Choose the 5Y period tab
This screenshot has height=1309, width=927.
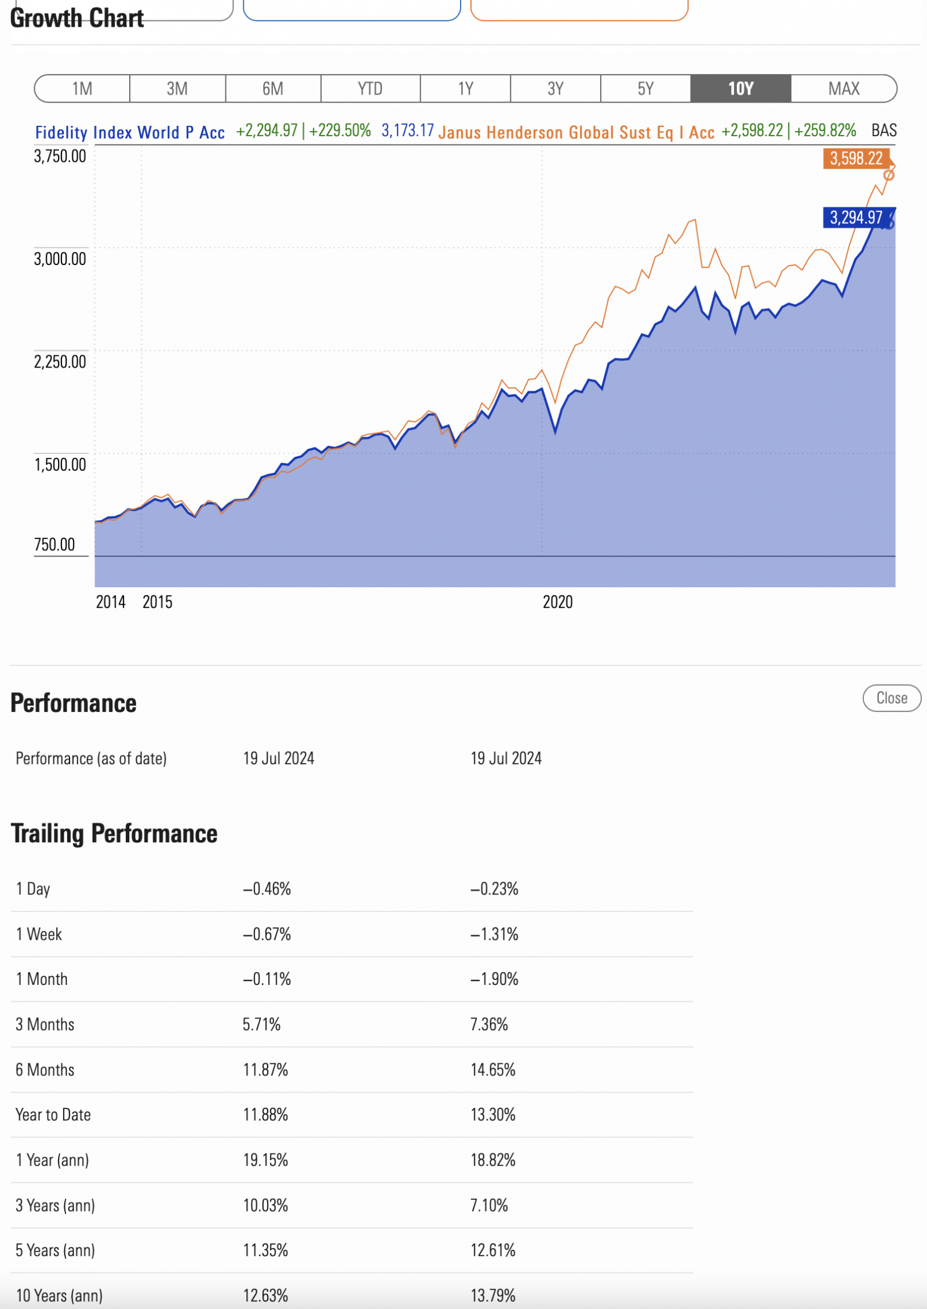click(645, 89)
